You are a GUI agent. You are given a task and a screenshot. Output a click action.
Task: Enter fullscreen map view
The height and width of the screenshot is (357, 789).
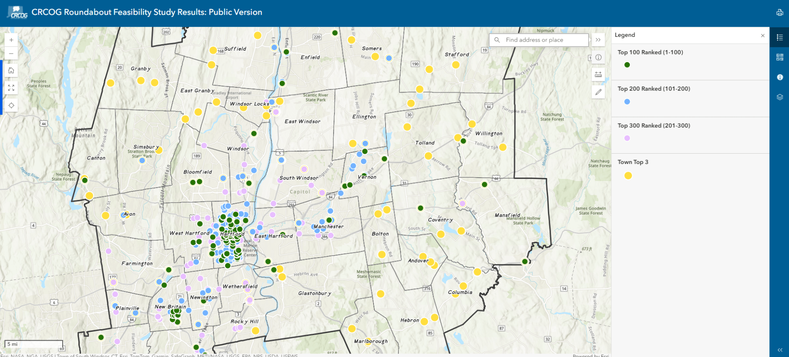11,88
